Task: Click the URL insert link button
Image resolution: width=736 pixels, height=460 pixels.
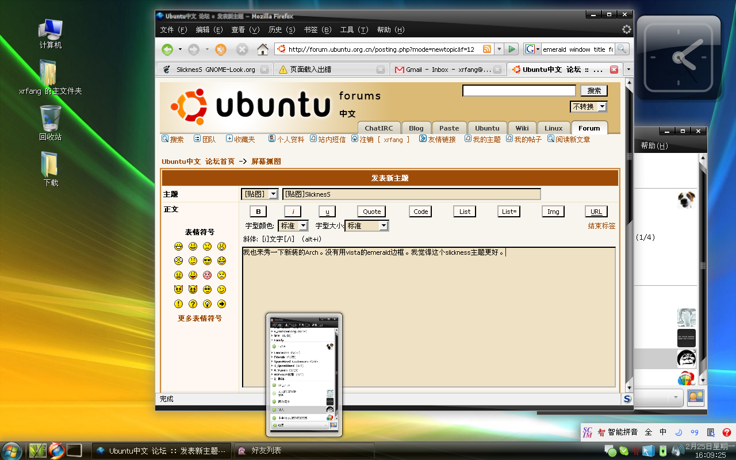Action: click(x=596, y=212)
